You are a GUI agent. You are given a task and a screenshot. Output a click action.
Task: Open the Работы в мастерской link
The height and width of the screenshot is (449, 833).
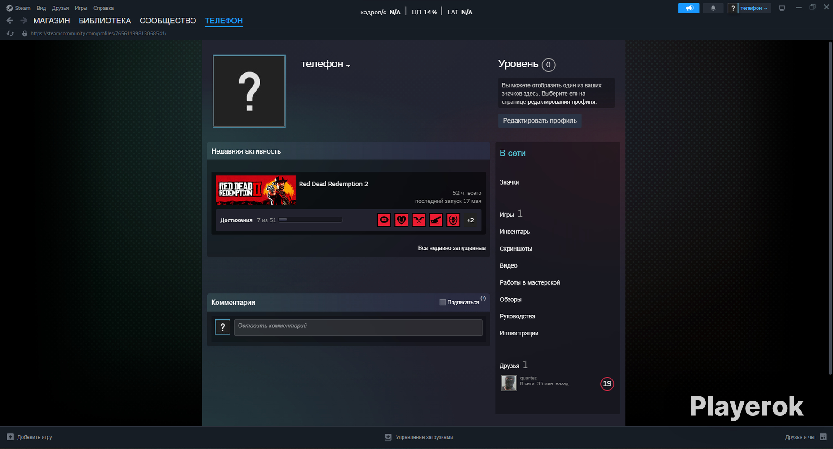(x=530, y=282)
